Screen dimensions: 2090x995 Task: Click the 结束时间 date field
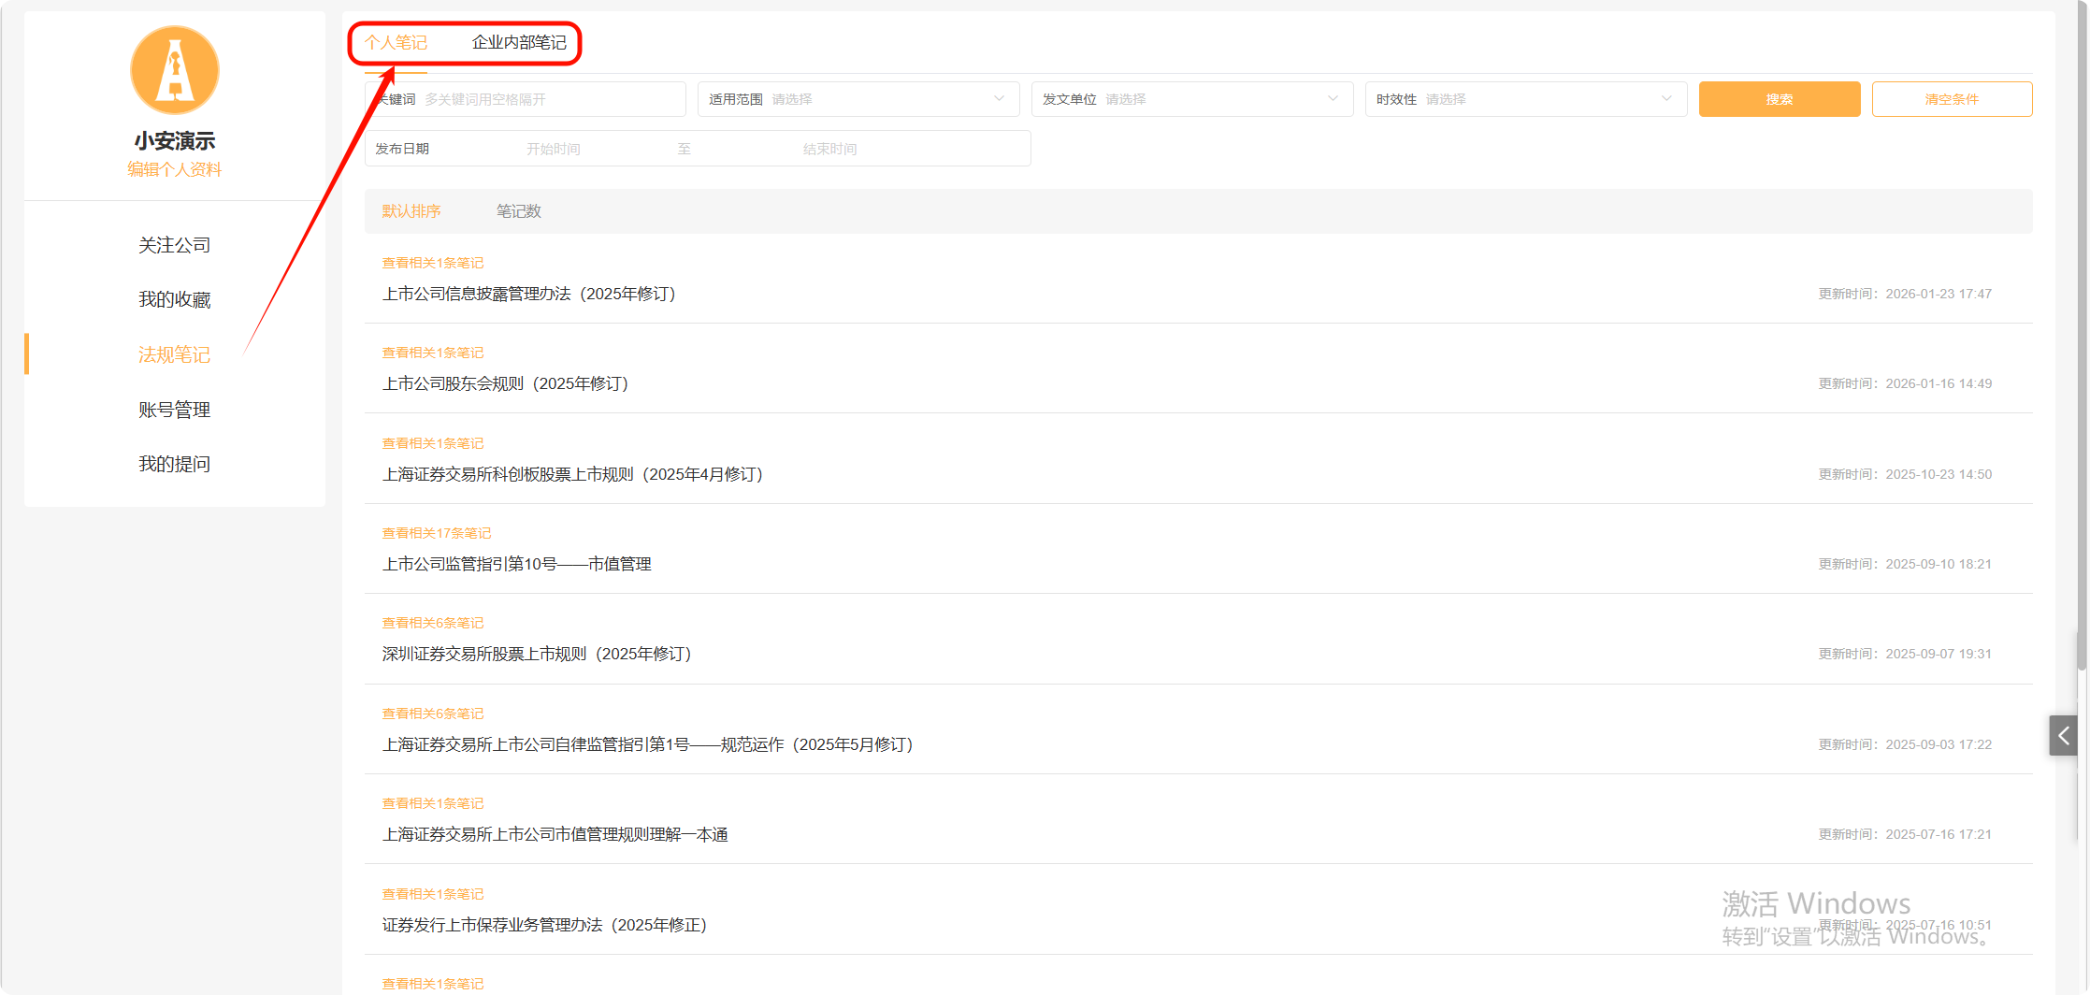830,149
